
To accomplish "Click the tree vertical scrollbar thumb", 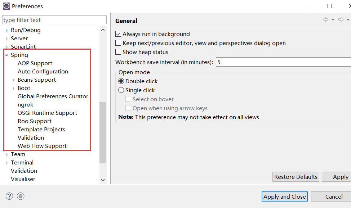I will click(x=103, y=133).
